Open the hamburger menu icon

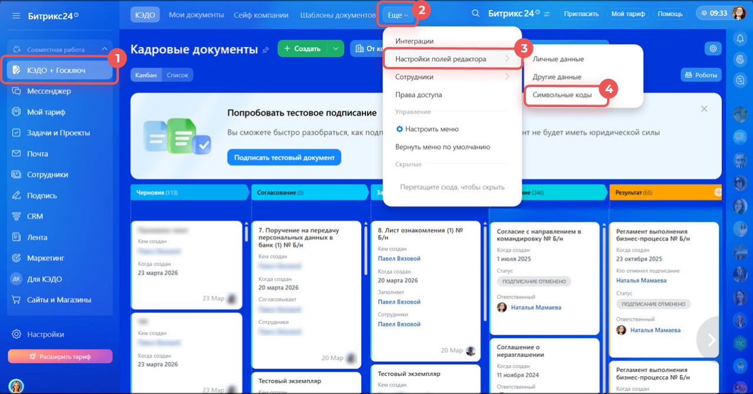tap(16, 15)
